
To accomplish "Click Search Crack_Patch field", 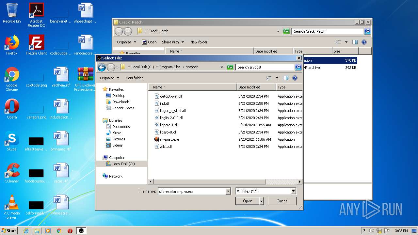I will (x=328, y=31).
